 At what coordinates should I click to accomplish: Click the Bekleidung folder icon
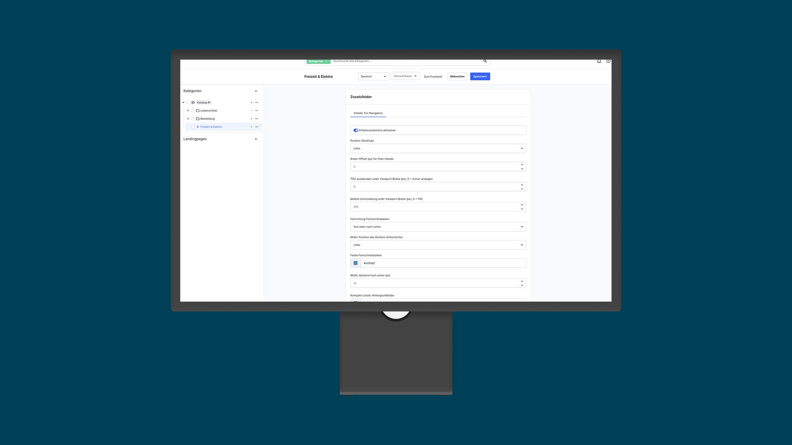tap(198, 119)
